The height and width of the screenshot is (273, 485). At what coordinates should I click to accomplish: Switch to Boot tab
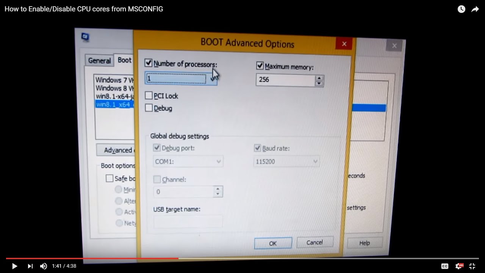124,60
